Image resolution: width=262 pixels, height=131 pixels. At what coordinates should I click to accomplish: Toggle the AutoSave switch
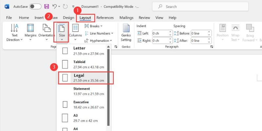(x=35, y=7)
